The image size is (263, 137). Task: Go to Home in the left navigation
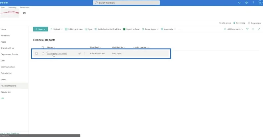tap(3, 29)
